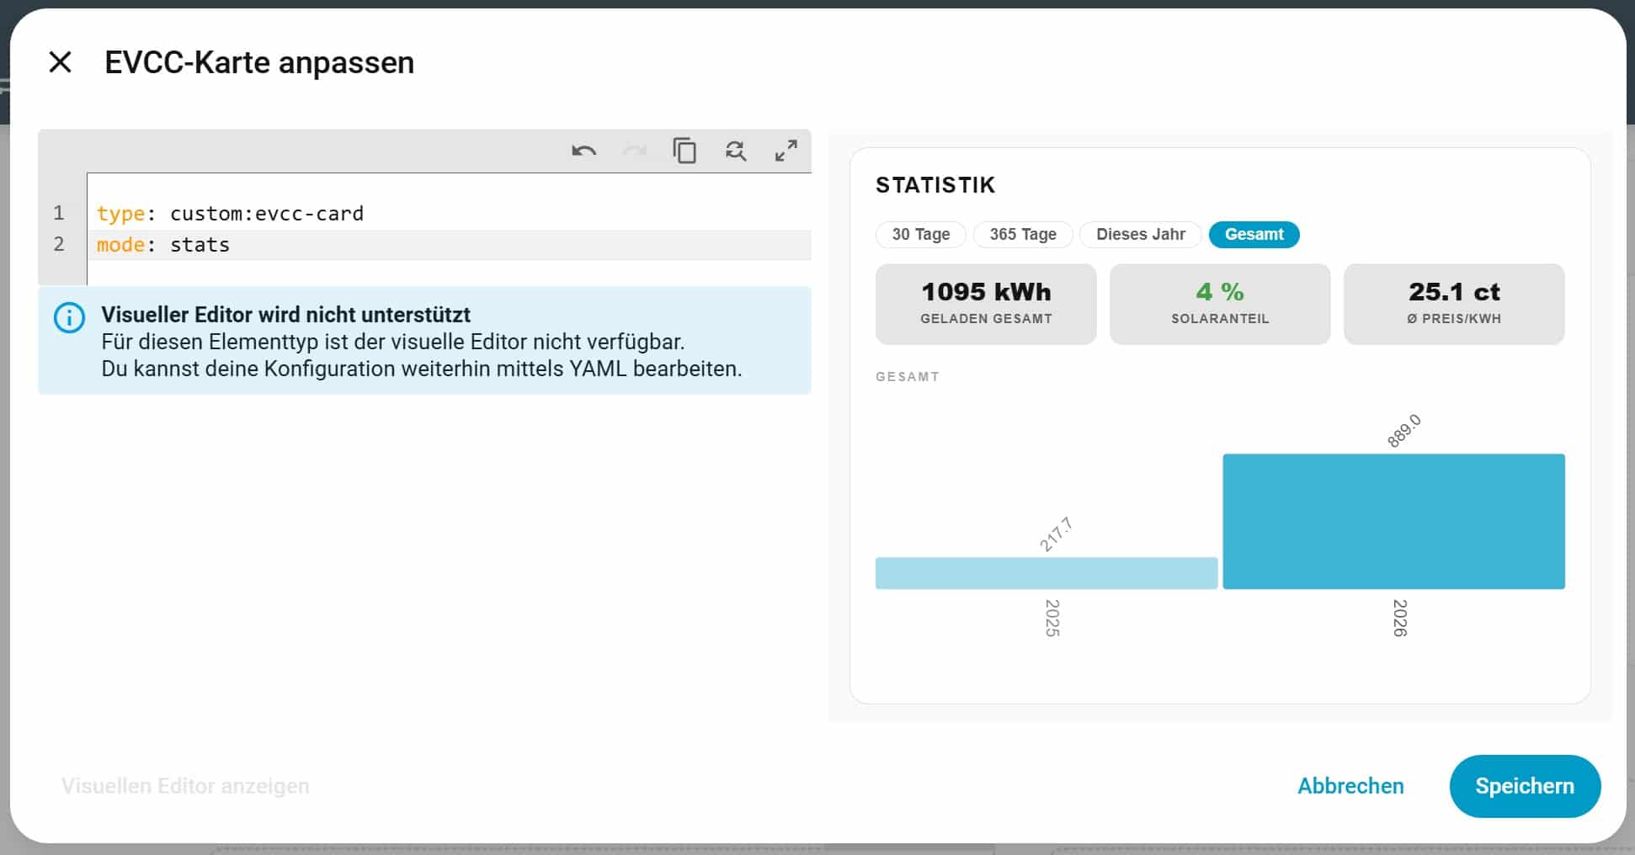Switch to Dieses Jahr statistics
Screen dimensions: 1635x855
pos(1141,234)
